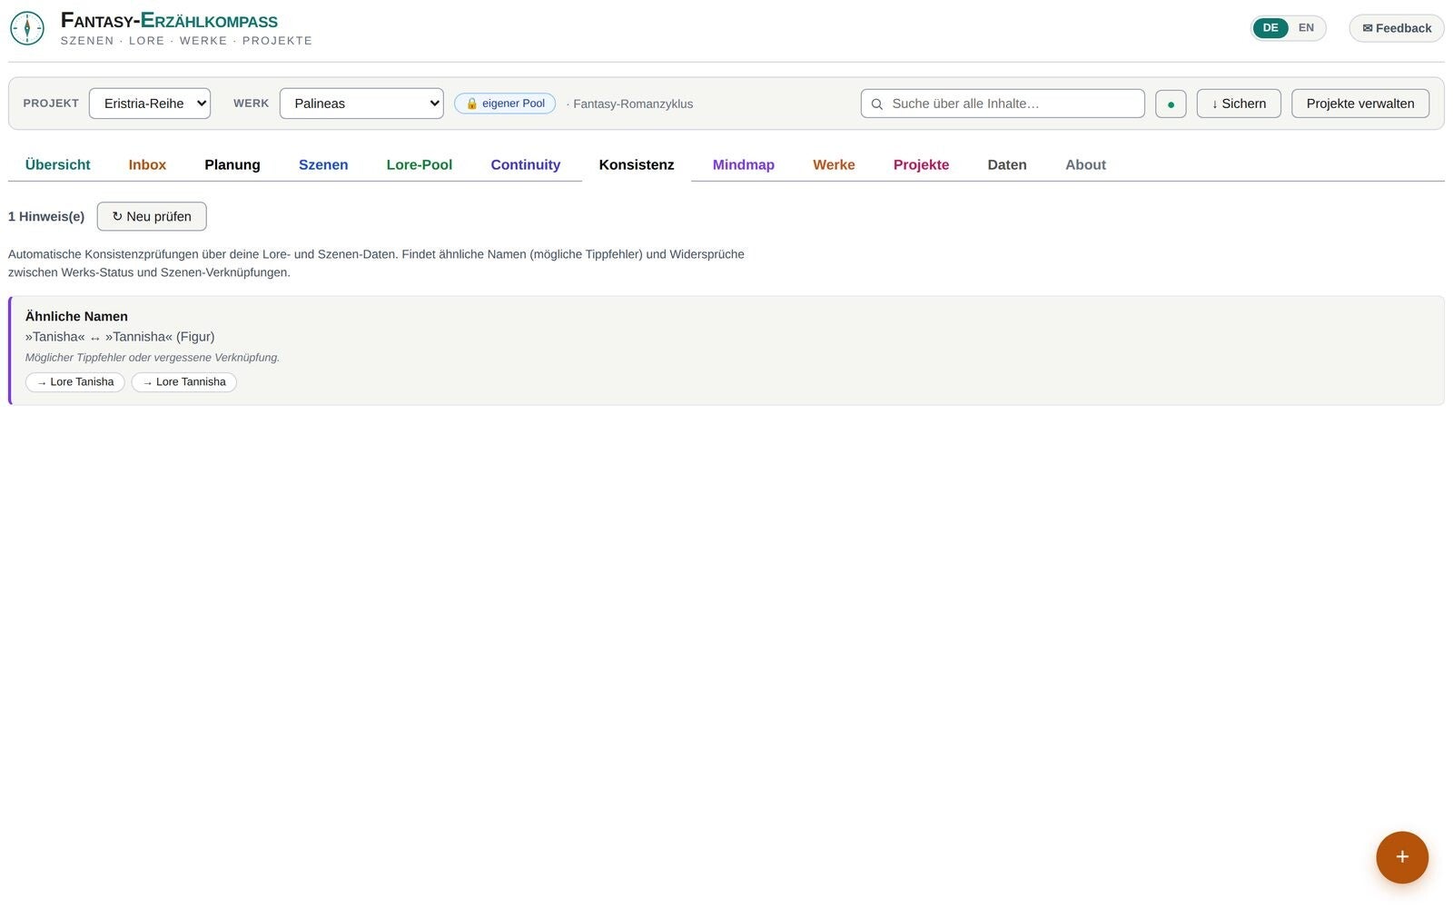Select DE language option
Viewport: 1453px width, 908px height.
click(1270, 28)
